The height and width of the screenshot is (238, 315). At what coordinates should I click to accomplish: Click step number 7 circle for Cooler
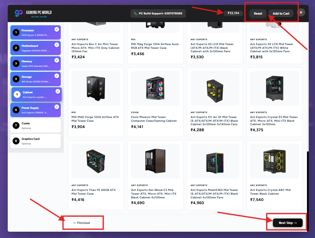16,125
